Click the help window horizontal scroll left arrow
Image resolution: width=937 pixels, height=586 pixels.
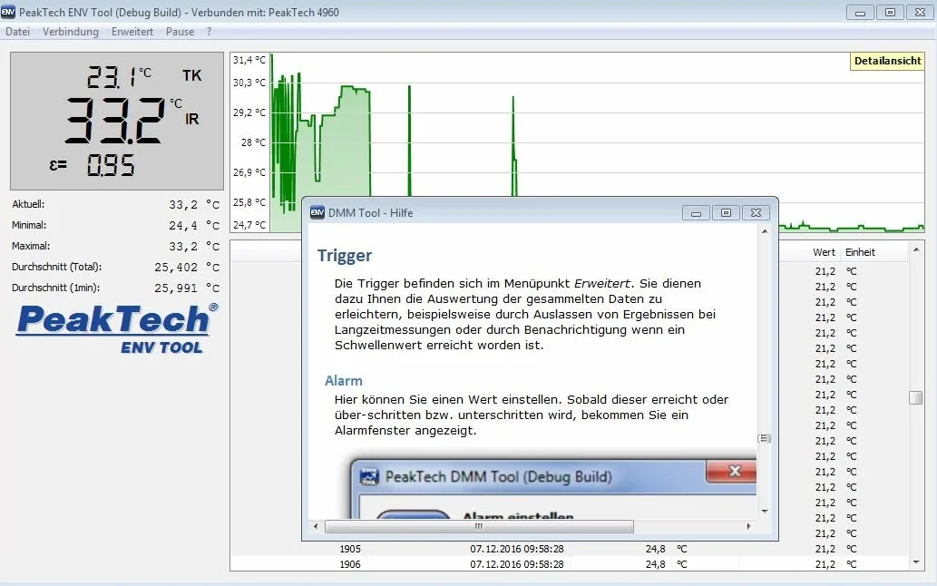(317, 526)
